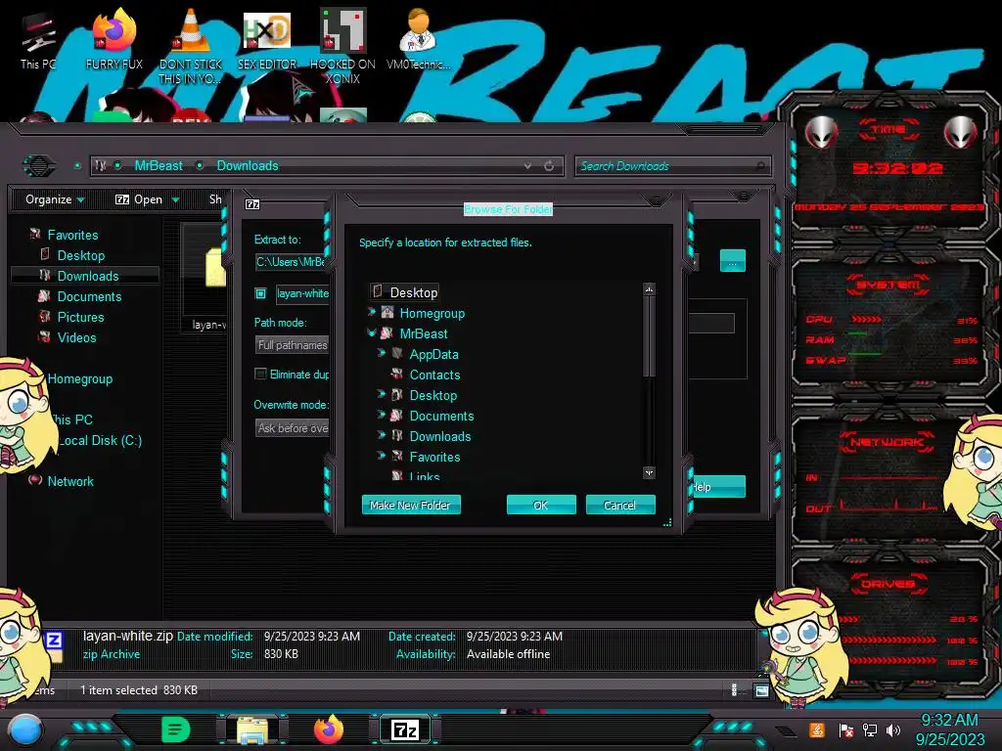The image size is (1002, 751).
Task: Switch to large icons view in Explorer
Action: click(761, 690)
